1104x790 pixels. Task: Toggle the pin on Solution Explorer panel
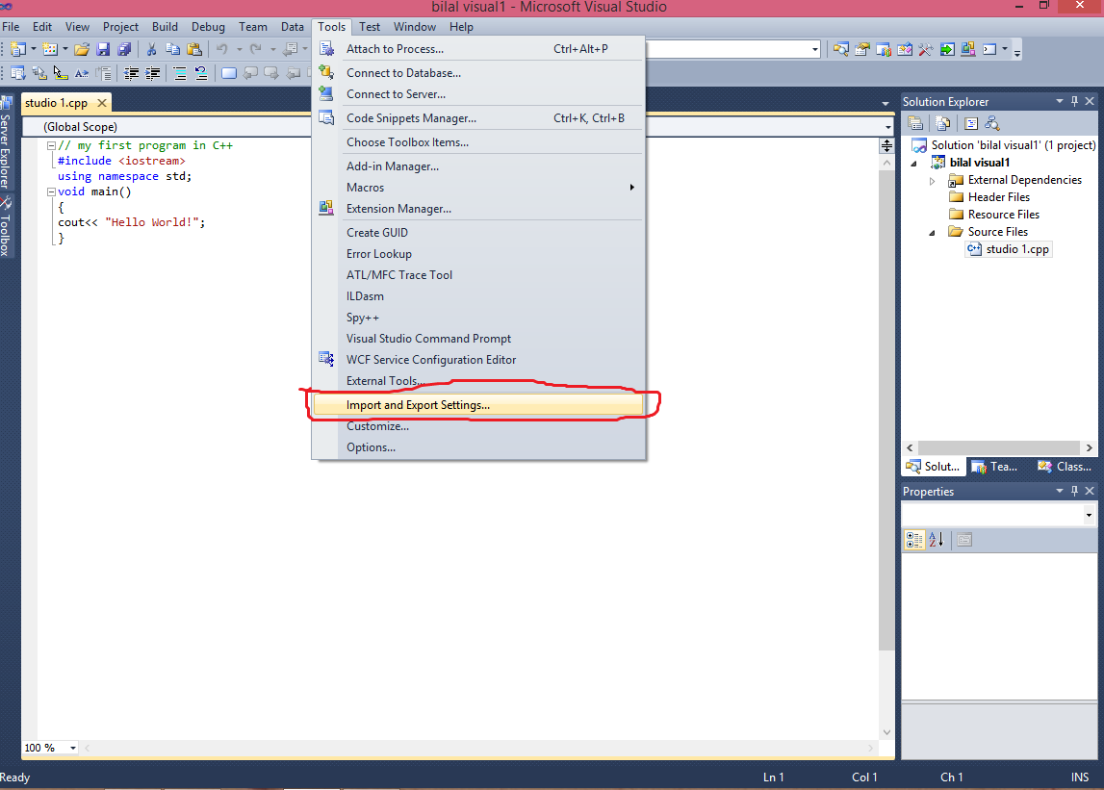click(x=1073, y=101)
